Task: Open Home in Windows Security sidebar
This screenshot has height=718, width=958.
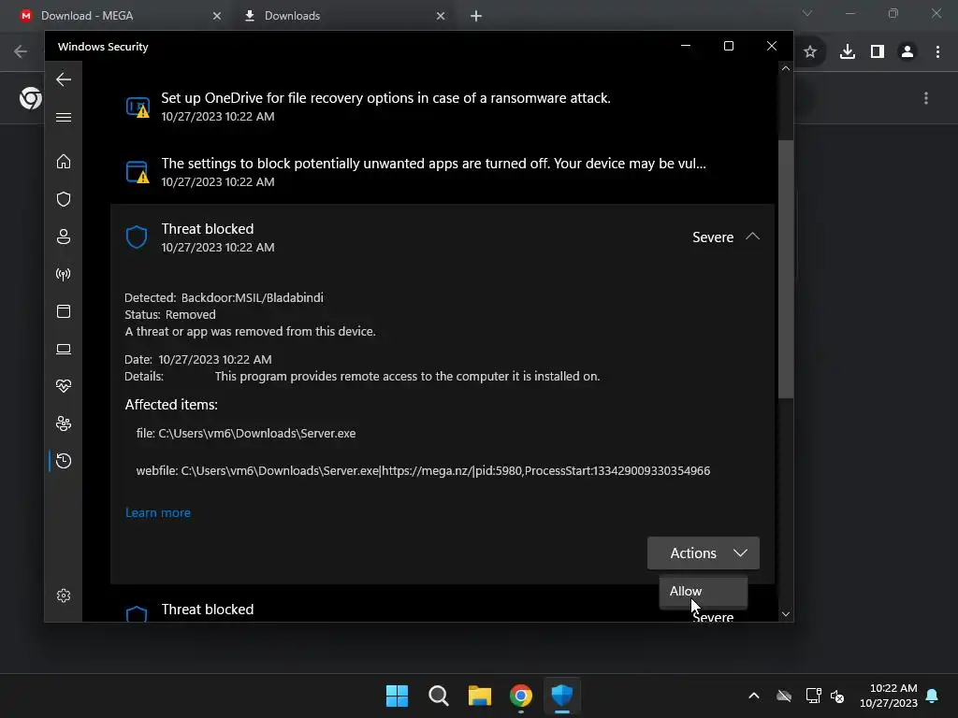Action: click(64, 161)
